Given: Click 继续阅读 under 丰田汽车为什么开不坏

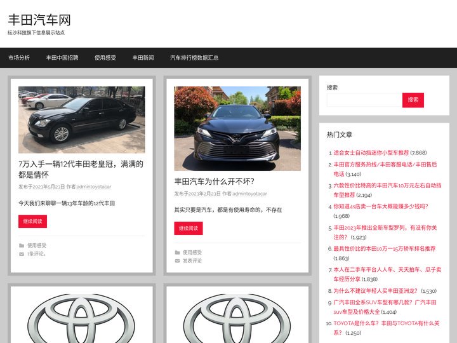Looking at the screenshot, I should (x=189, y=229).
